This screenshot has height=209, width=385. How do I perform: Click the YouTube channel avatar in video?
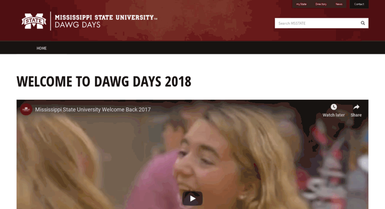26,109
